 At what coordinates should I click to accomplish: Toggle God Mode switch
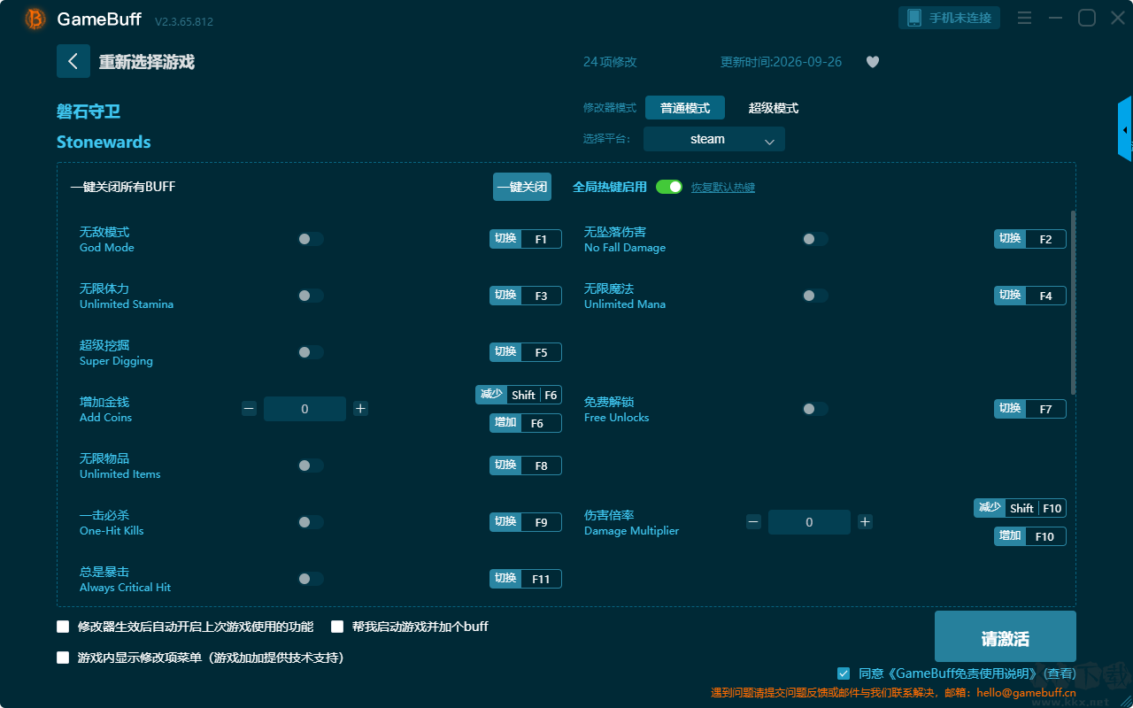pyautogui.click(x=311, y=239)
